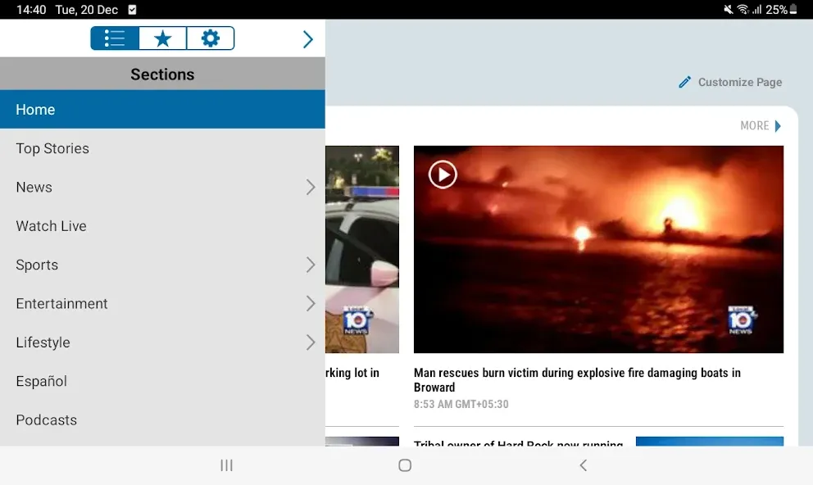813x485 pixels.
Task: Expand the News section chevron
Action: 310,187
